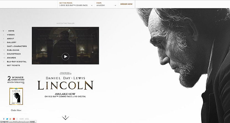Click the Academy Awards winner badge
The width and height of the screenshot is (230, 123).
[16, 80]
